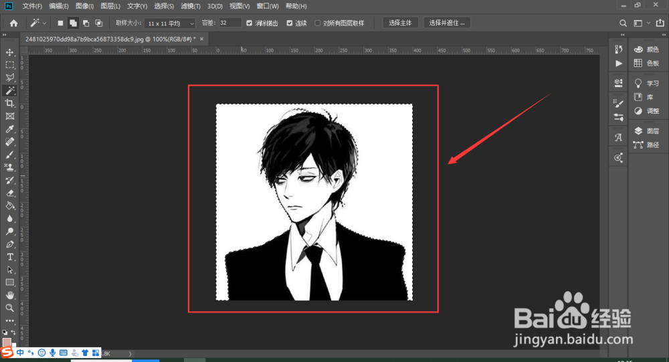Open the Actions play-triangle panel icon
Image resolution: width=669 pixels, height=362 pixels.
click(619, 63)
